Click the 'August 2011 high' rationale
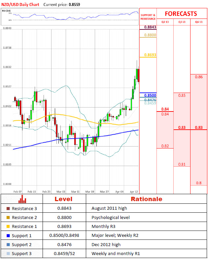The image size is (208, 259). (x=109, y=208)
